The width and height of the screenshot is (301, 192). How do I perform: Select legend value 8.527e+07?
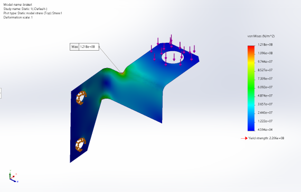point(265,70)
